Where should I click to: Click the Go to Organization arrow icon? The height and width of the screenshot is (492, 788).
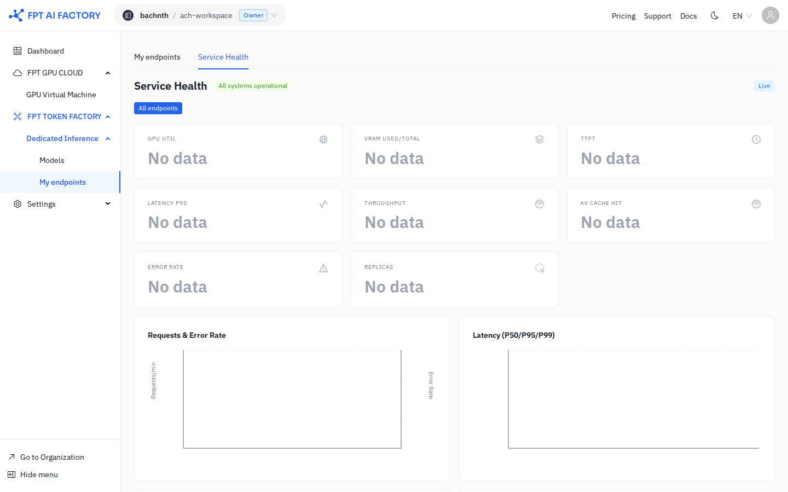(x=11, y=457)
